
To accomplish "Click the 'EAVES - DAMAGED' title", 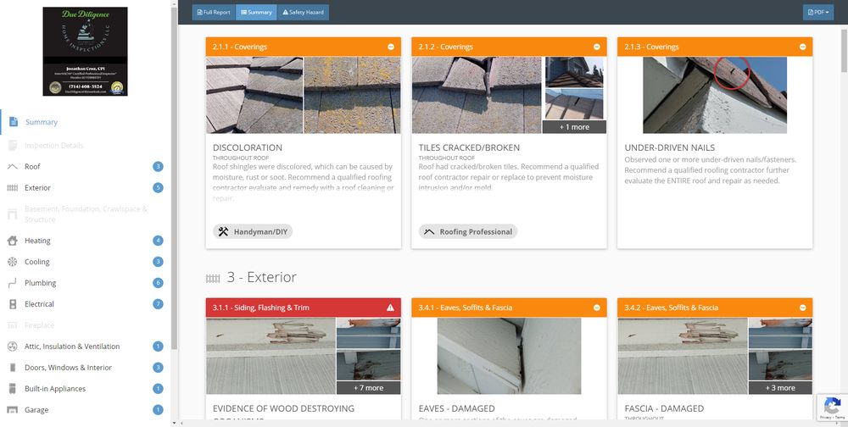I will (456, 408).
